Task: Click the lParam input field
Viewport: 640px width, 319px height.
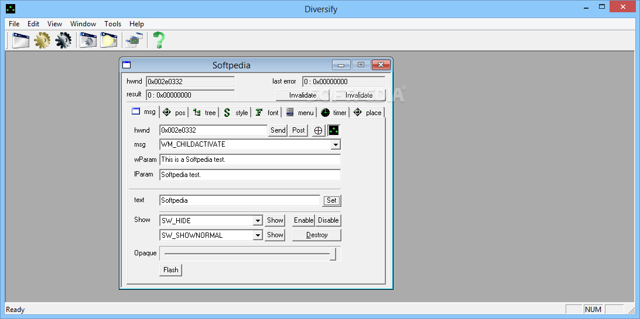Action: pyautogui.click(x=250, y=175)
